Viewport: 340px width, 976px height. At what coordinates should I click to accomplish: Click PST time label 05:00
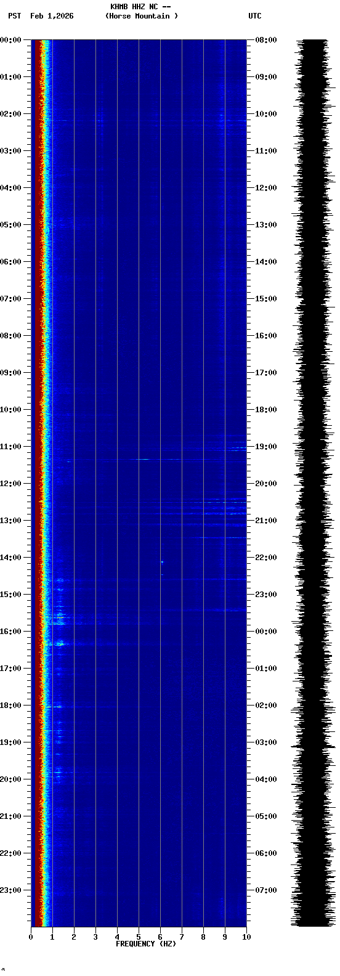10,225
